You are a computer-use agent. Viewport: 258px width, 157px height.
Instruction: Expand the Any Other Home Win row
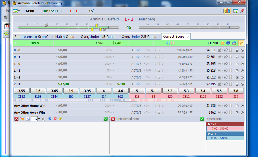[237, 106]
